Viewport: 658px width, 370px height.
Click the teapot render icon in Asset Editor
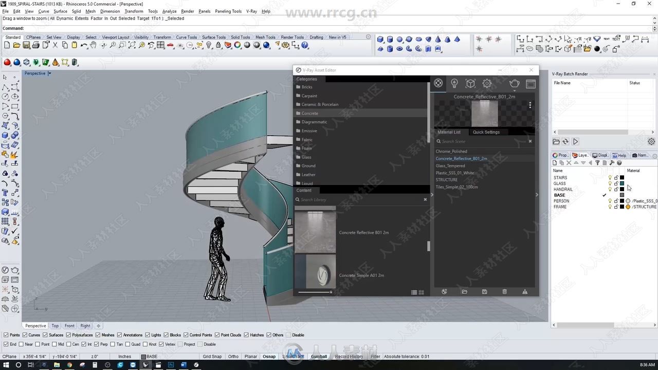[514, 84]
